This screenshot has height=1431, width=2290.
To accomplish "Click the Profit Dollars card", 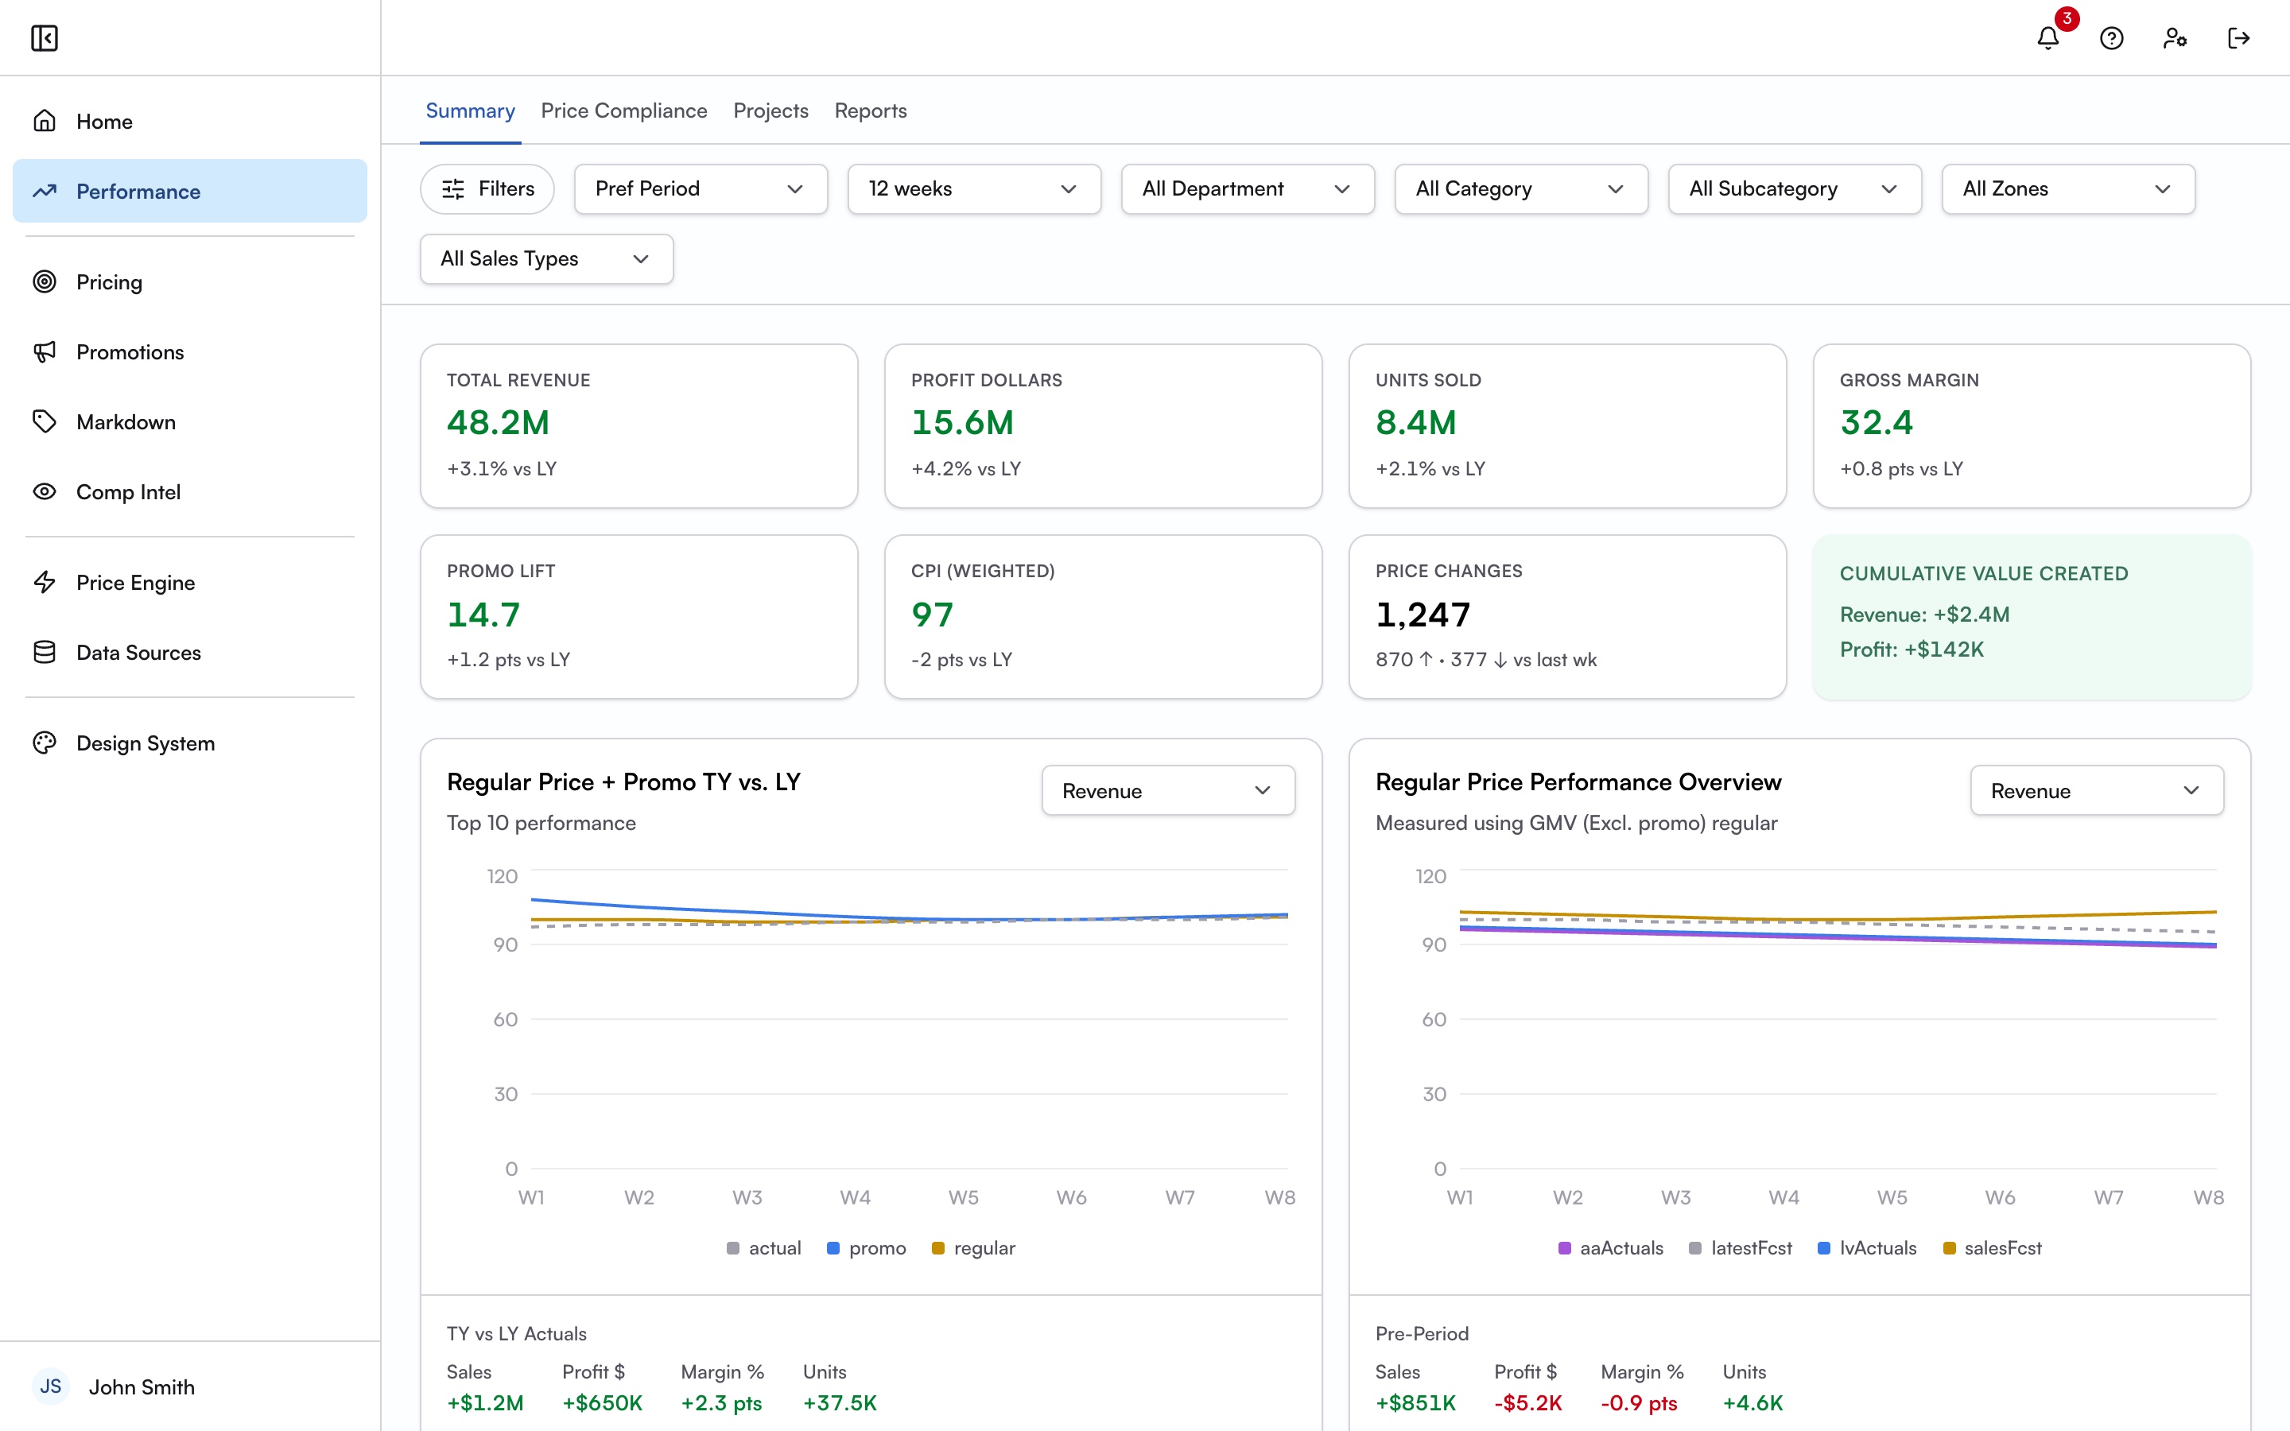I will (x=1104, y=426).
